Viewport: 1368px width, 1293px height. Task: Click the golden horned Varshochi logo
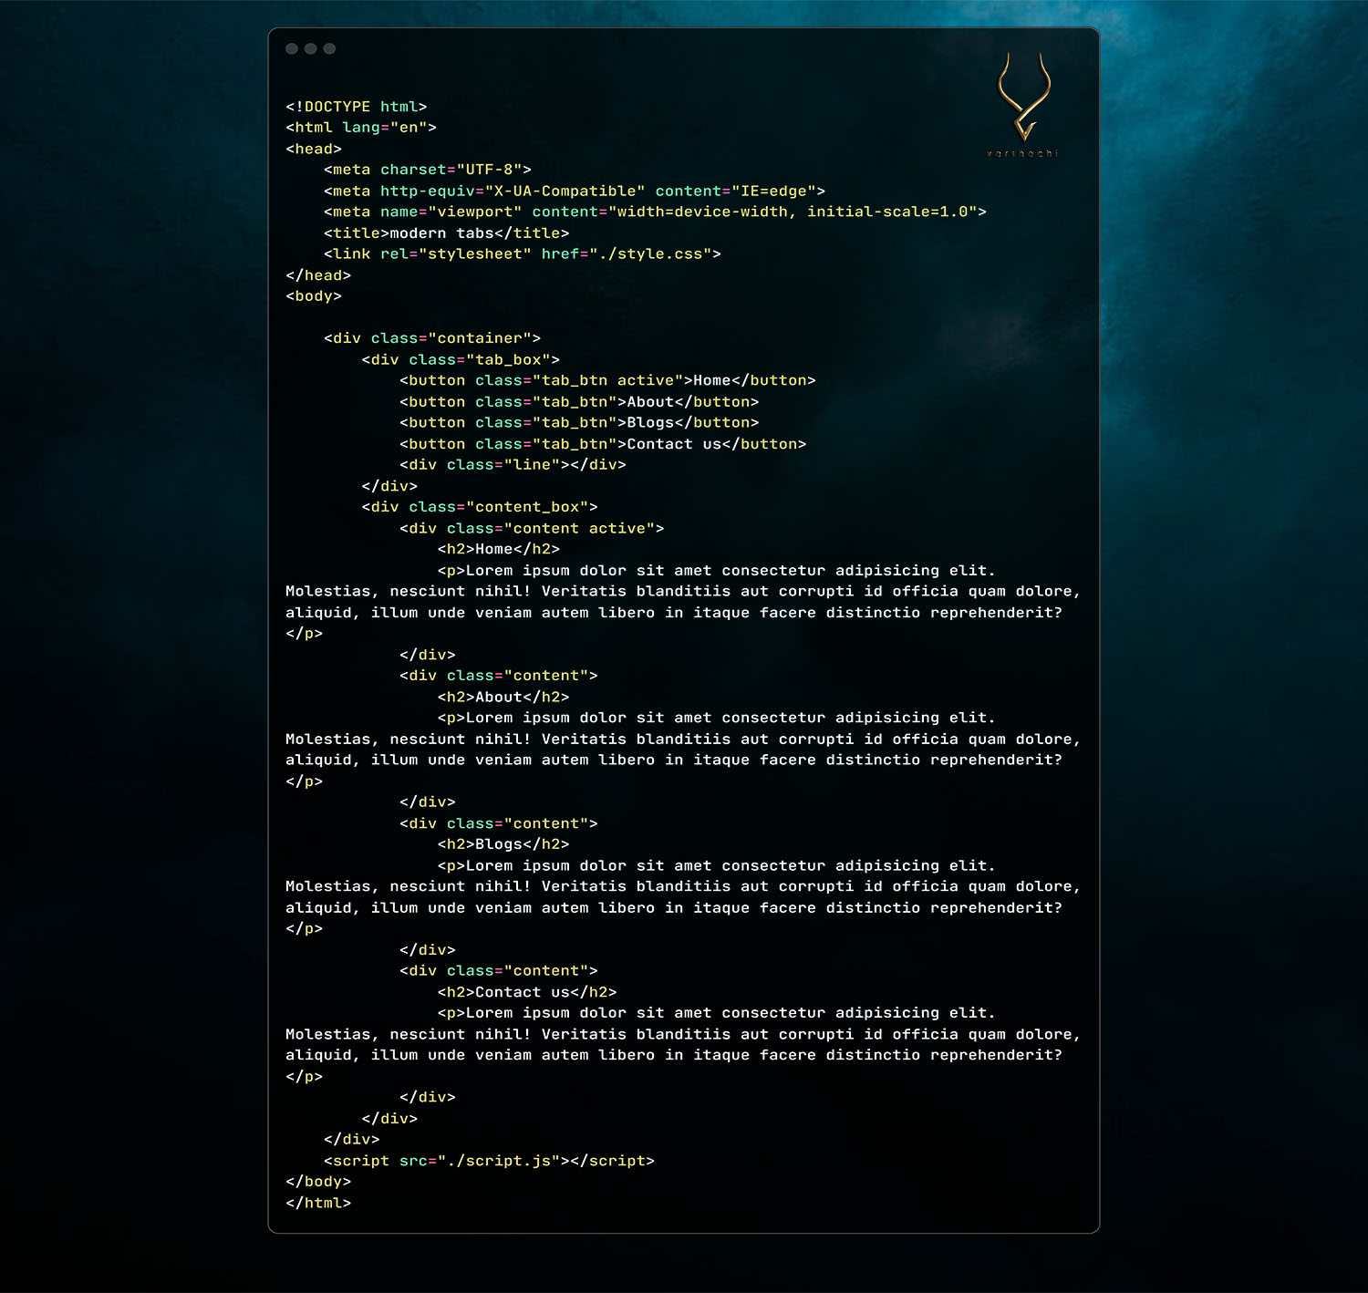click(1023, 97)
